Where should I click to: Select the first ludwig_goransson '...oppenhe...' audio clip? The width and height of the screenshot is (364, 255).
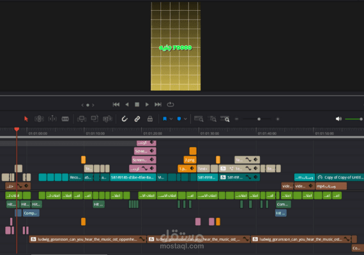[x=87, y=239]
